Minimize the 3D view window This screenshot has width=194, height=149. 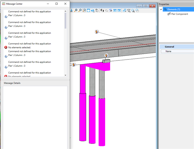tap(139, 6)
